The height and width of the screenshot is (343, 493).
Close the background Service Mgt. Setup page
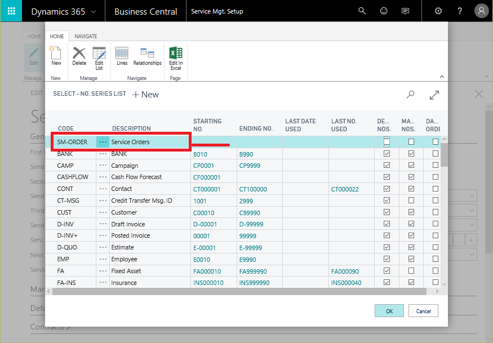[478, 93]
